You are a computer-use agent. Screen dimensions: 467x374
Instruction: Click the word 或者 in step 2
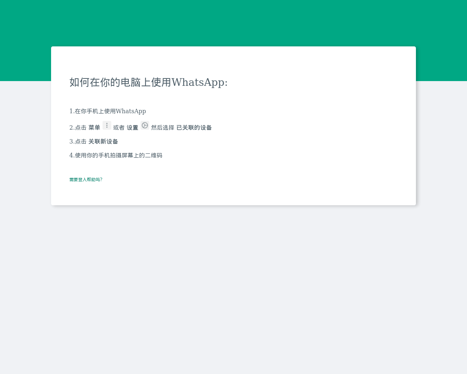(x=119, y=127)
